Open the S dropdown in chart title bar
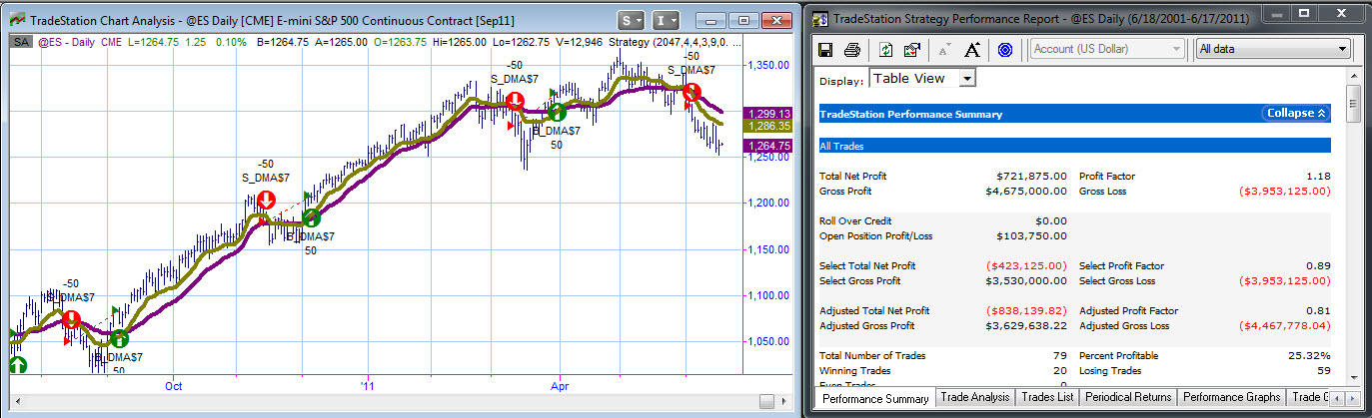1372x418 pixels. coord(632,20)
